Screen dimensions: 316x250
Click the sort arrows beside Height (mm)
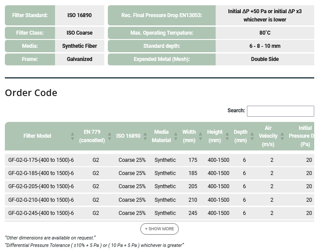click(x=227, y=136)
